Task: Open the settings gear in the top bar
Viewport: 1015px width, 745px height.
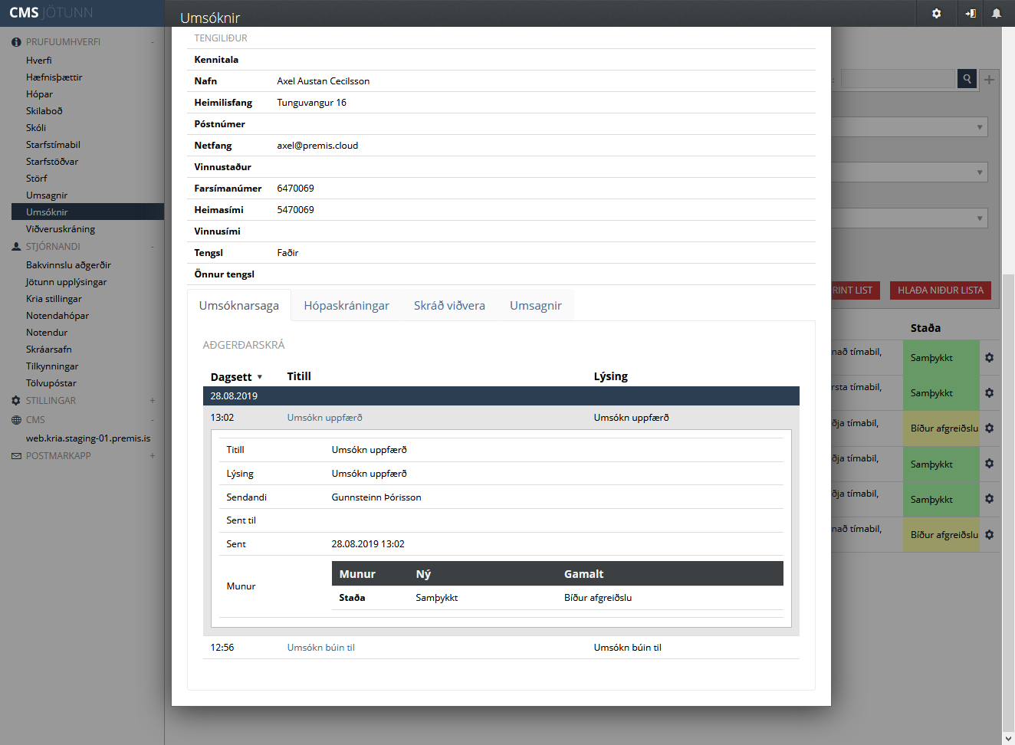Action: click(x=936, y=14)
